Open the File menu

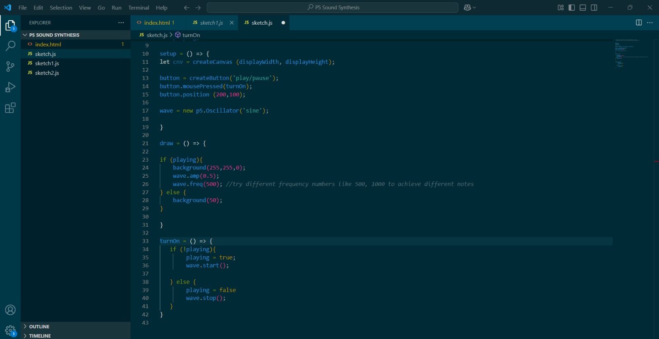pos(23,7)
